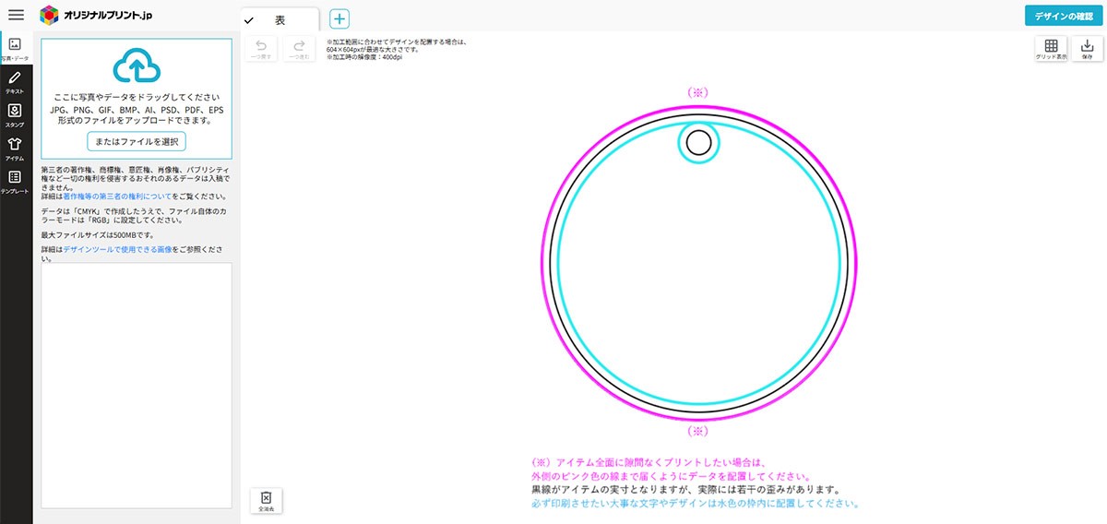Open the テンプレート panel
Viewport: 1107px width, 524px height.
coord(16,181)
